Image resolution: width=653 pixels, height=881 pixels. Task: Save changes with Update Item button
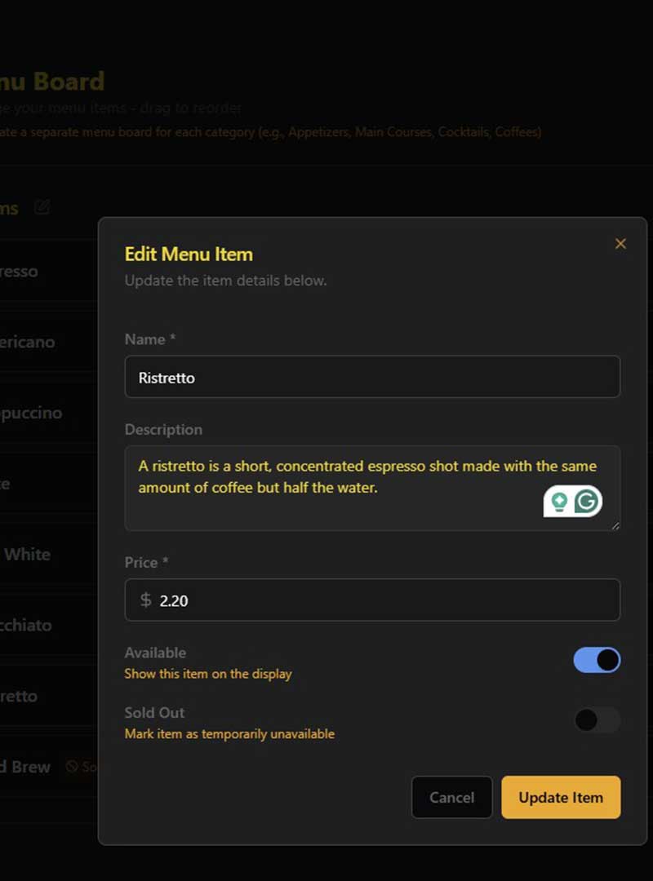pos(561,797)
